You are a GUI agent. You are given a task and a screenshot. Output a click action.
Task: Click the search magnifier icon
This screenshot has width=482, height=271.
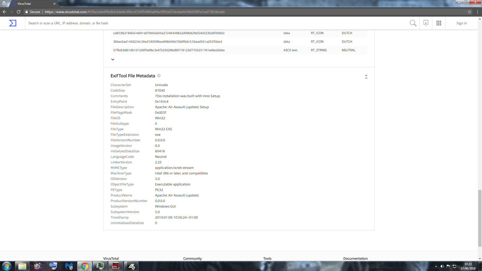[413, 23]
